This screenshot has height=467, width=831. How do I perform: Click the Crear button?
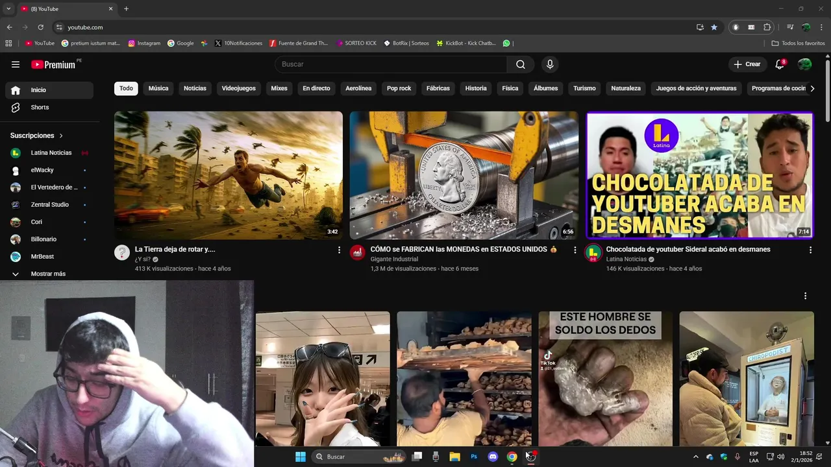tap(747, 64)
